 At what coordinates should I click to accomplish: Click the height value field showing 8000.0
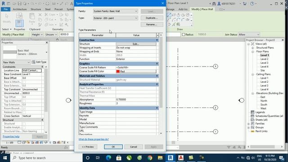coord(67,34)
